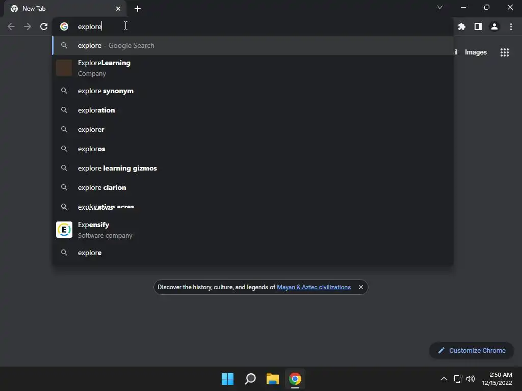Open the tab search chevron

pos(440,7)
